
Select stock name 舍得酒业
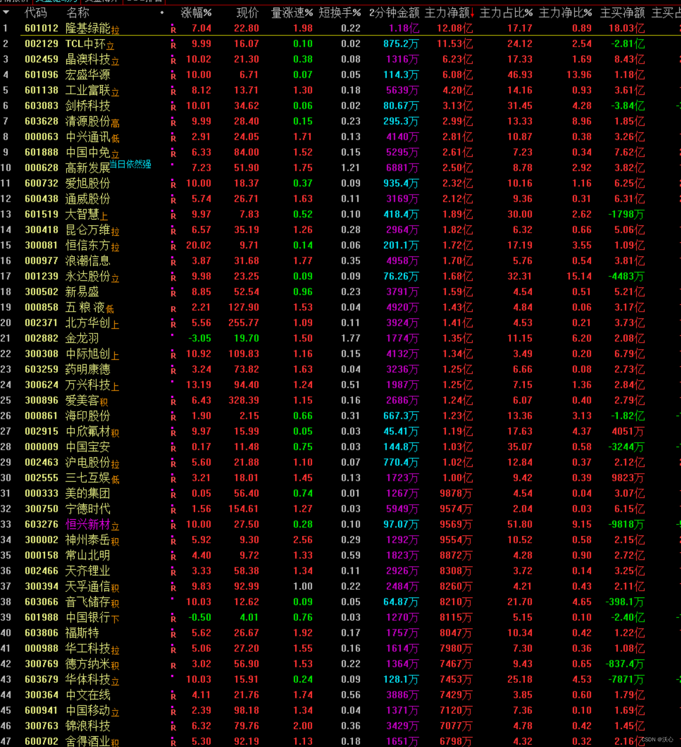click(88, 741)
